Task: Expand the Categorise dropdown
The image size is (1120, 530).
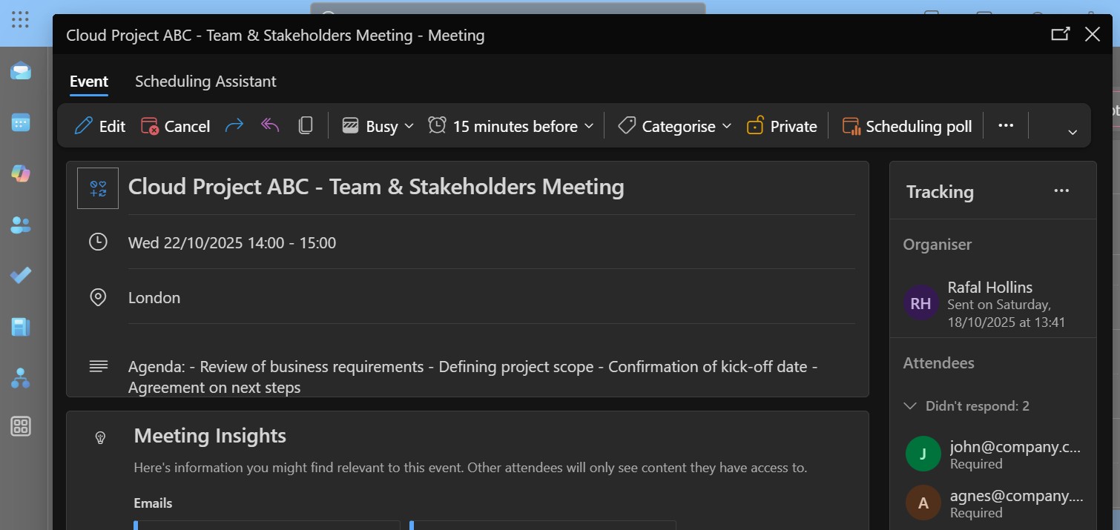Action: point(675,126)
